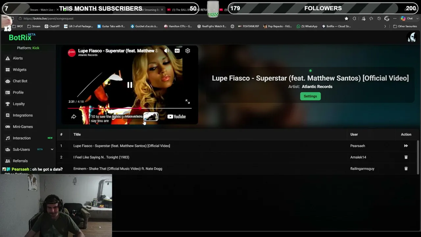Seek on the video progress bar
Image resolution: width=421 pixels, height=237 pixels.
[130, 108]
